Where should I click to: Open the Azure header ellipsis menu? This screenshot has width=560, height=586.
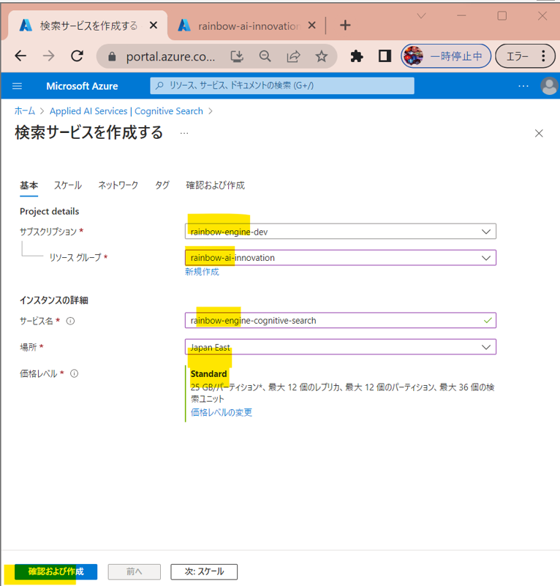click(523, 86)
